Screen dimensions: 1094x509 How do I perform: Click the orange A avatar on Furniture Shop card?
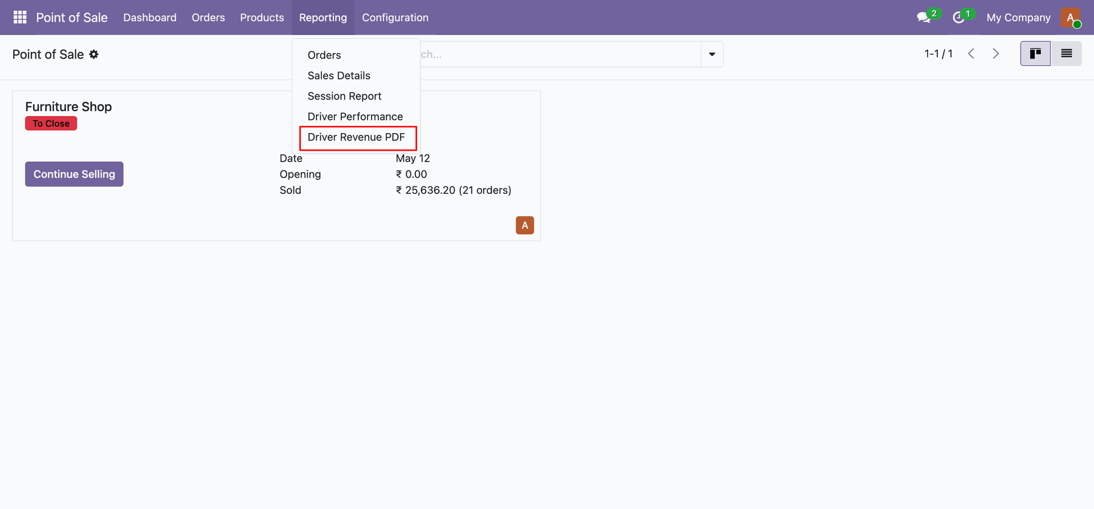click(x=525, y=225)
